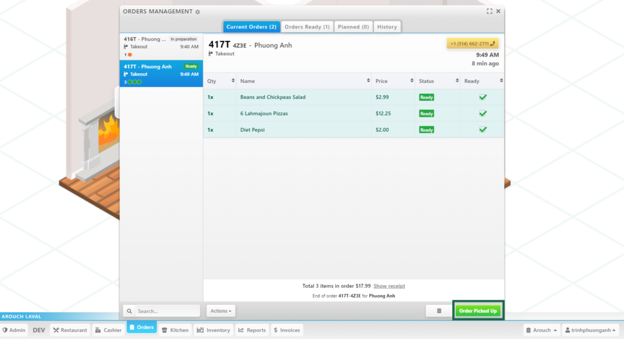Open the Kitchen module in bottom bar
Screen dimensions: 624x339
point(175,330)
